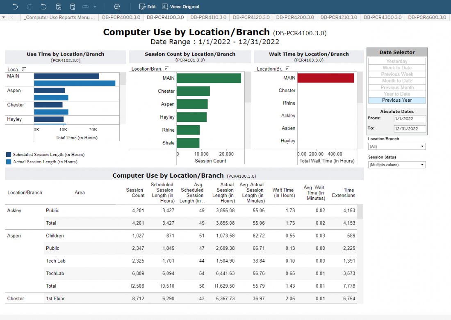The width and height of the screenshot is (451, 320).
Task: Click the Edit button
Action: [x=148, y=7]
